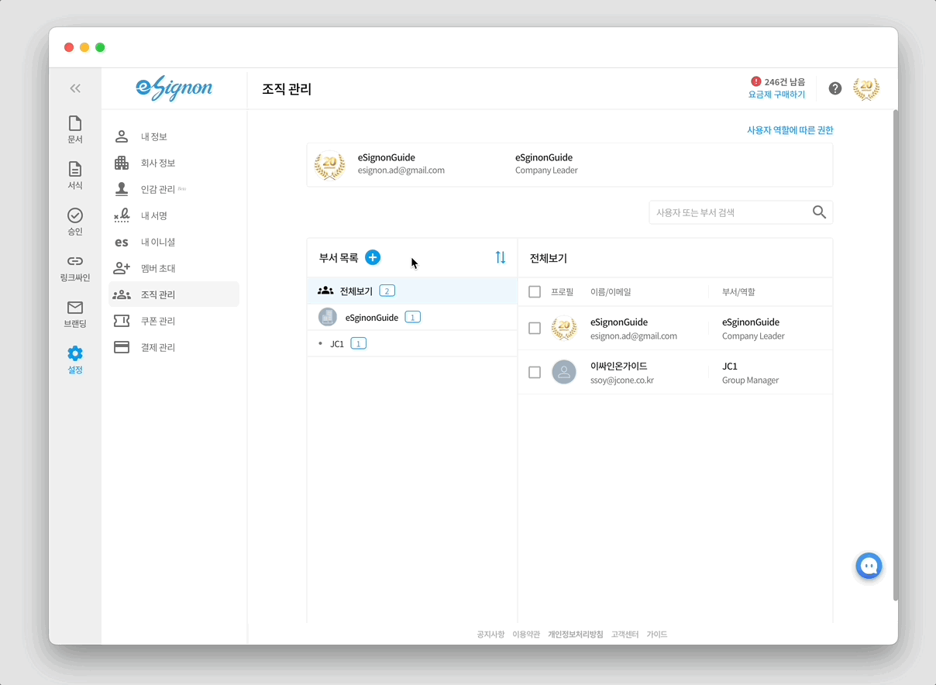Click the help question mark icon
This screenshot has width=936, height=685.
(x=835, y=88)
